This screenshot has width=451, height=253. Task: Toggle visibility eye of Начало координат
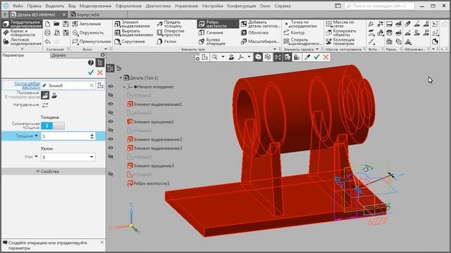pos(111,86)
